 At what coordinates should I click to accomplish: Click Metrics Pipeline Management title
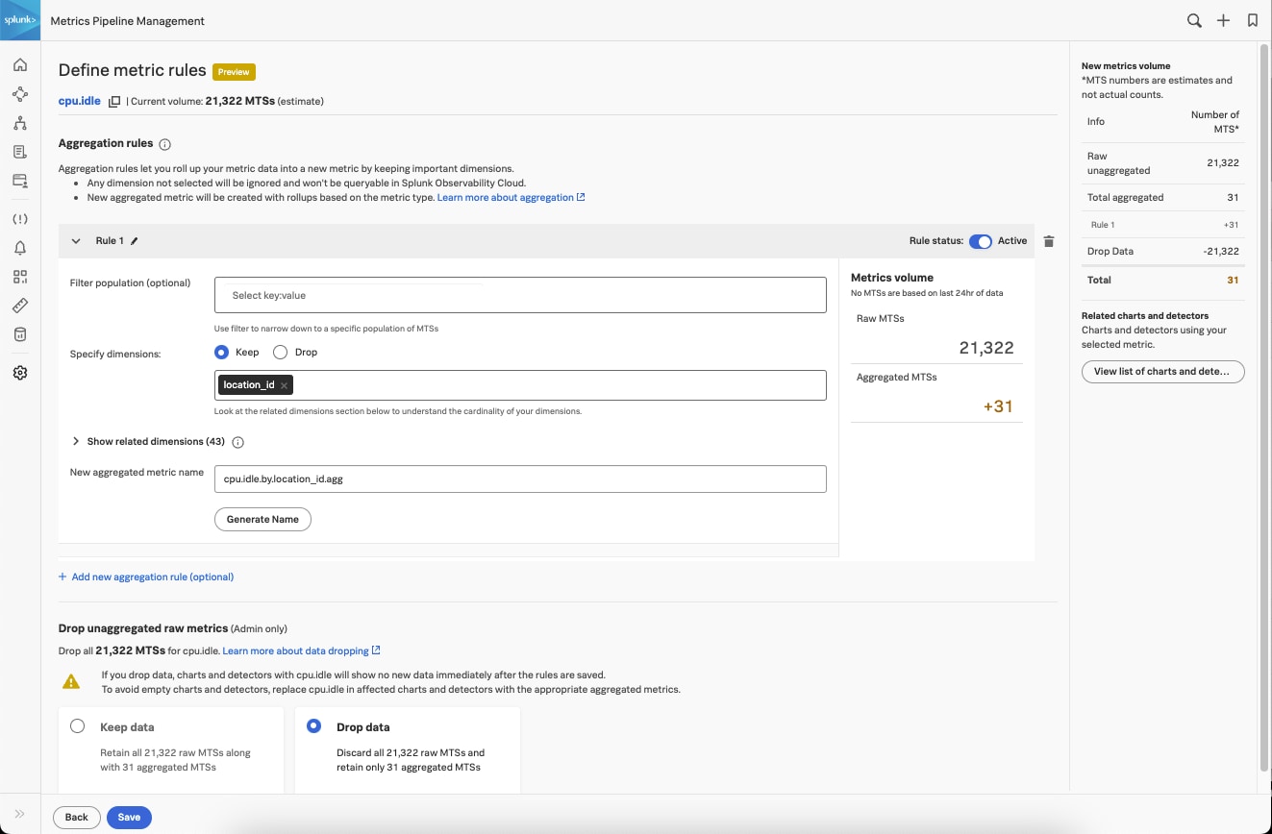pos(127,20)
